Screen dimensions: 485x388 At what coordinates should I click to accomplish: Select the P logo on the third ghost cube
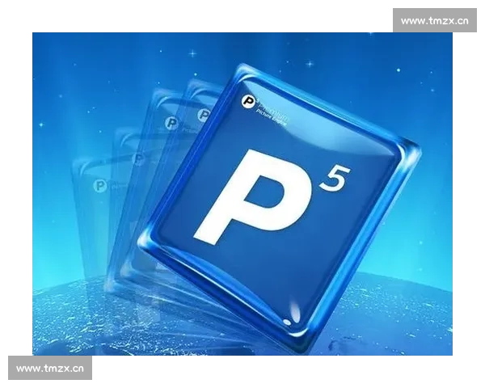click(x=137, y=158)
